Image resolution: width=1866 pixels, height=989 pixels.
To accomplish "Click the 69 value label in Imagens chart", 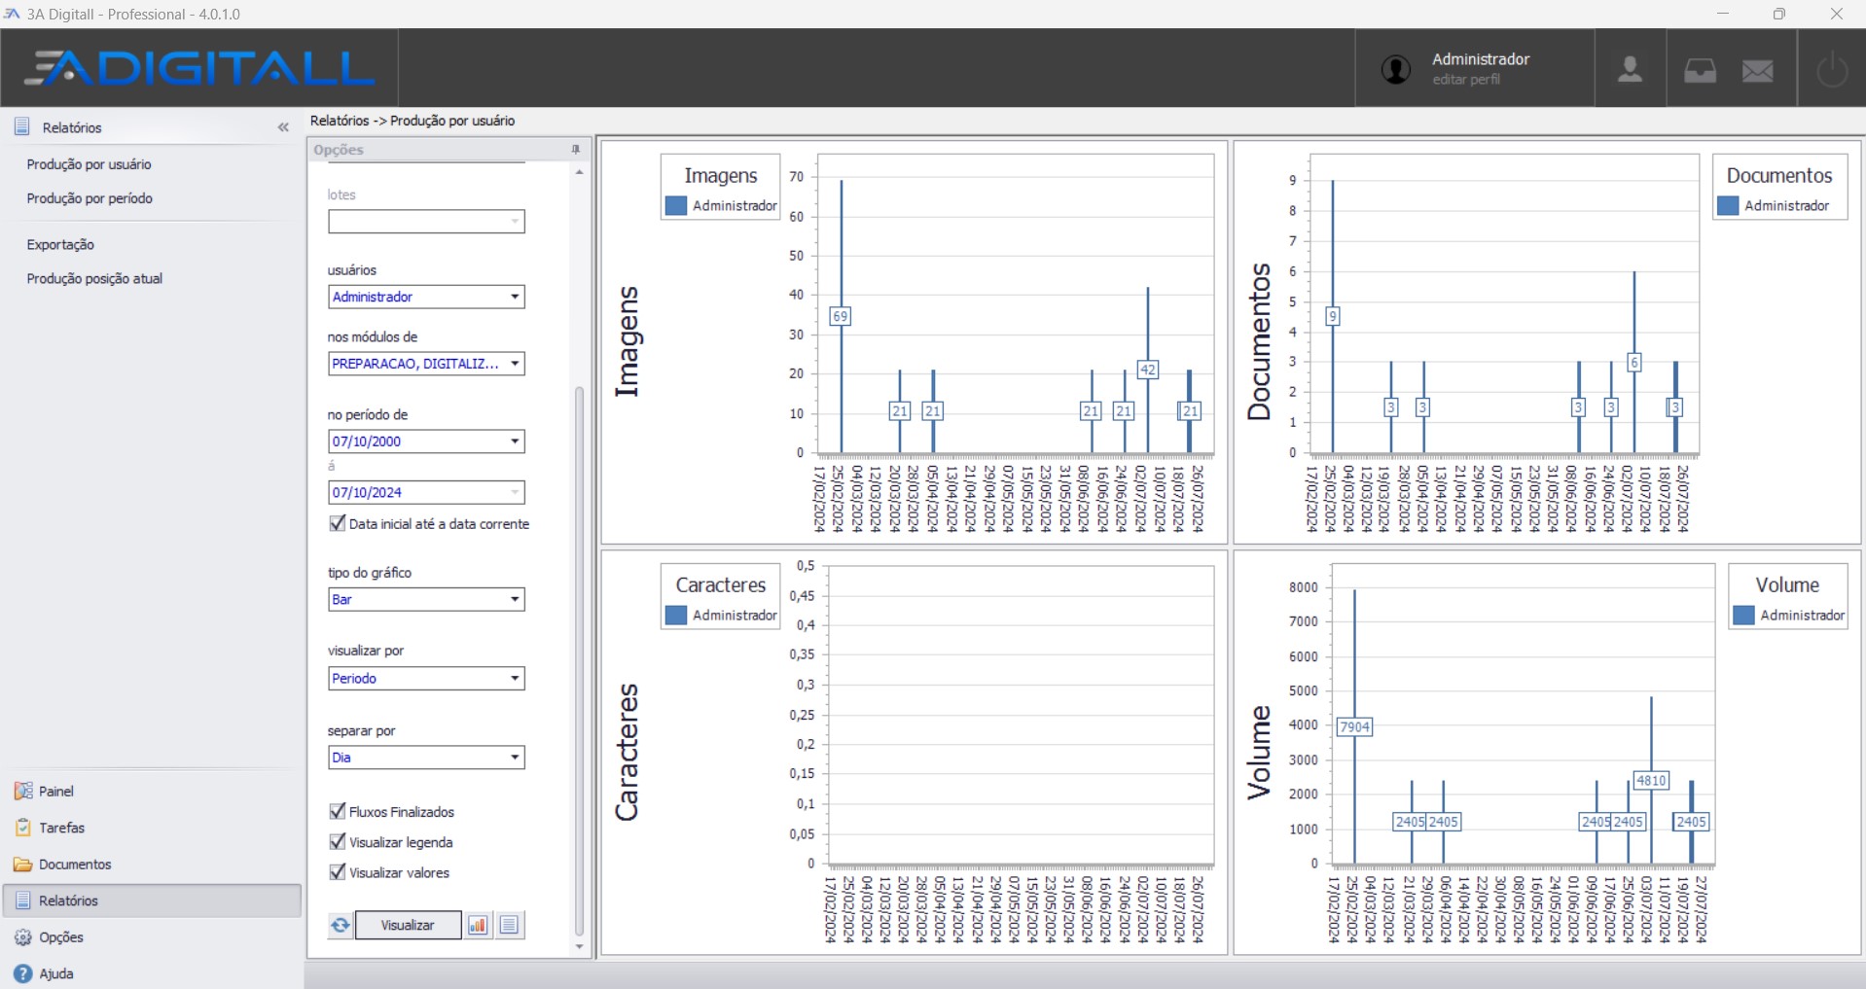I will (x=840, y=316).
